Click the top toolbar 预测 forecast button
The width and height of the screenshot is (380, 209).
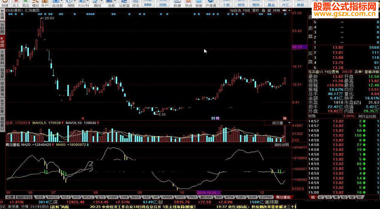point(163,5)
